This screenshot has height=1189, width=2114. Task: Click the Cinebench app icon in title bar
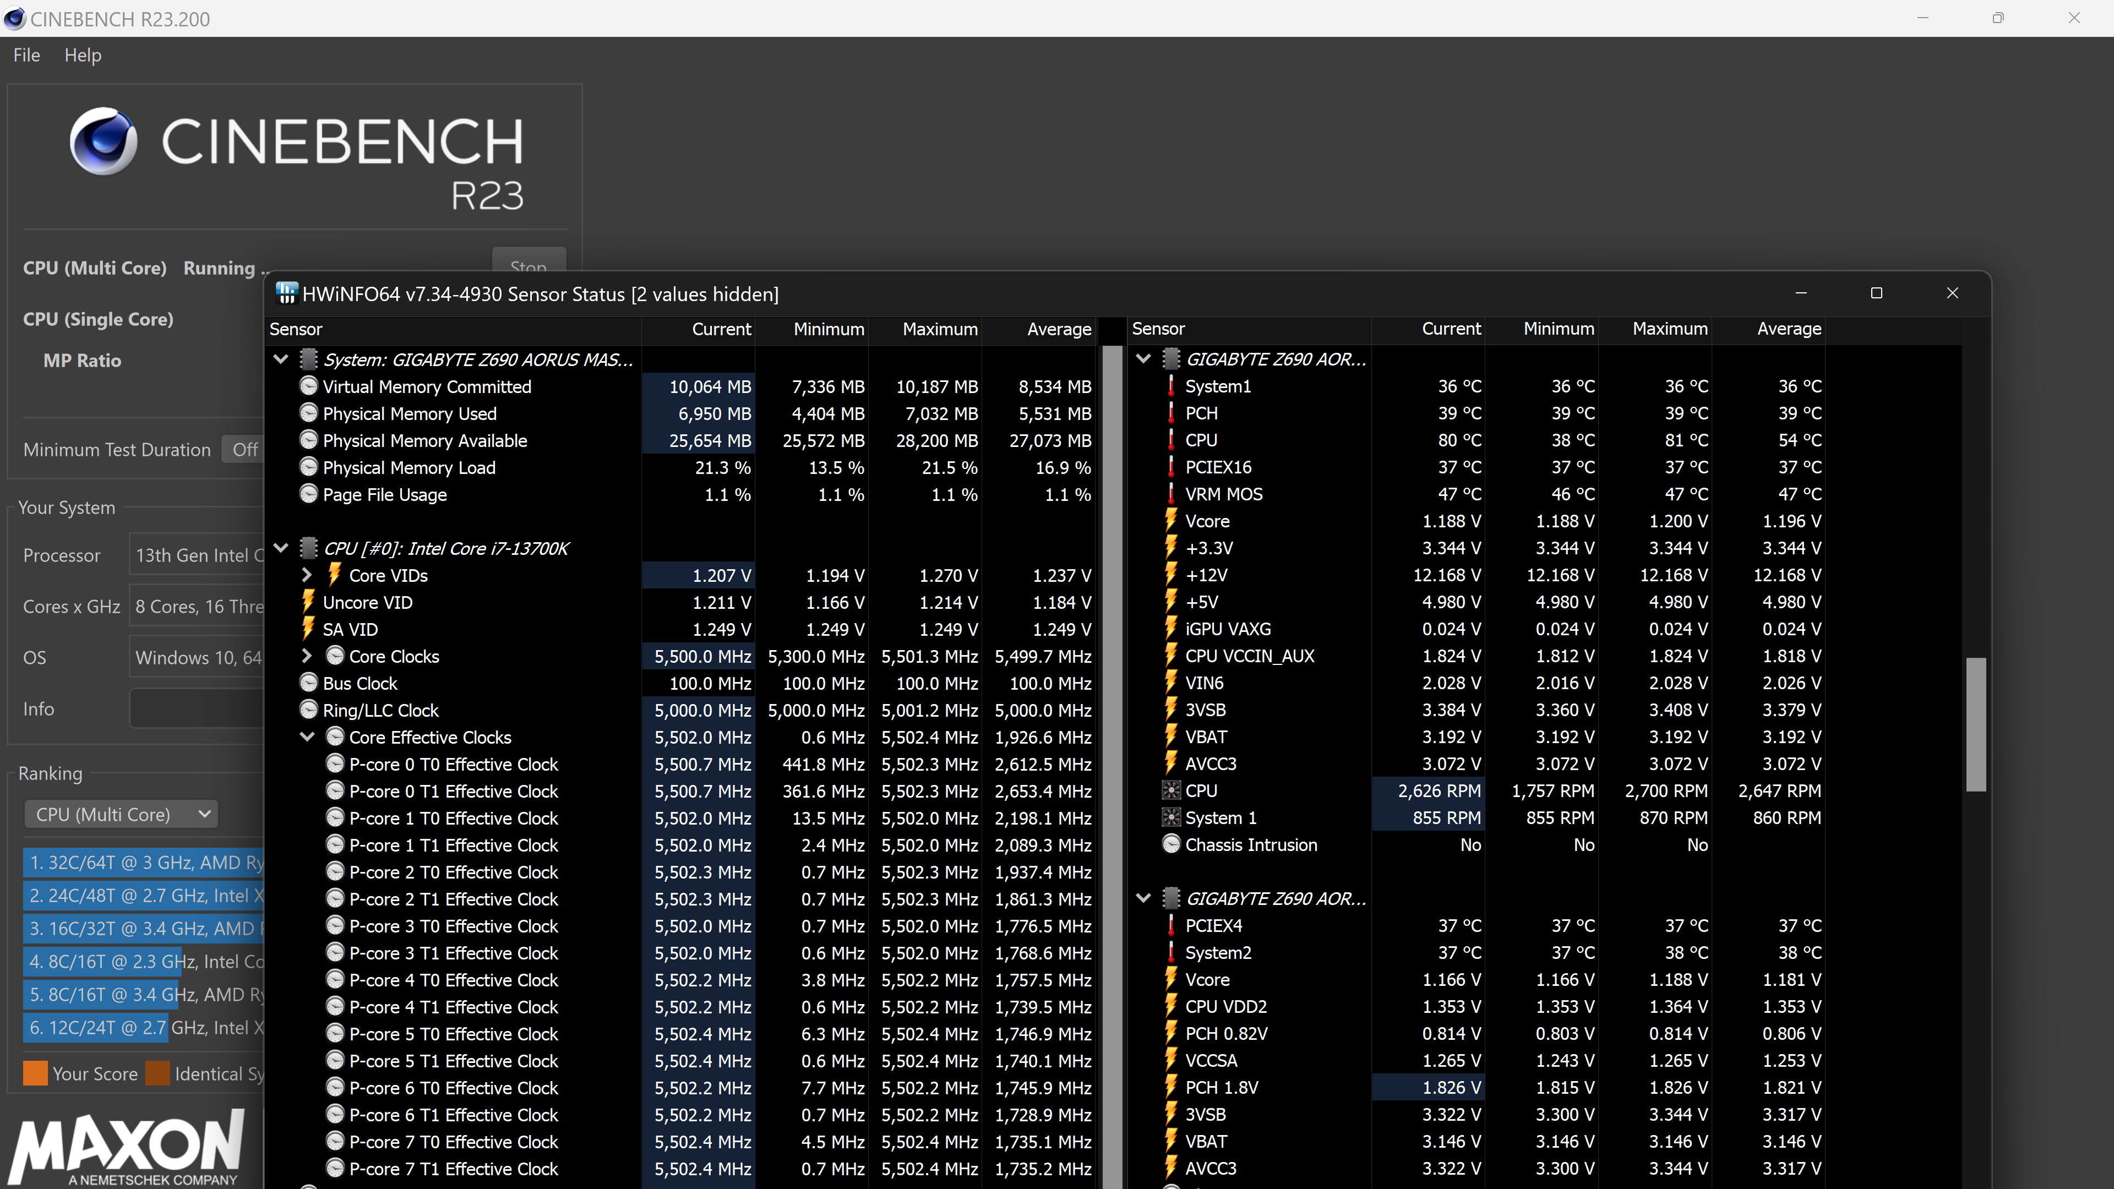[15, 18]
